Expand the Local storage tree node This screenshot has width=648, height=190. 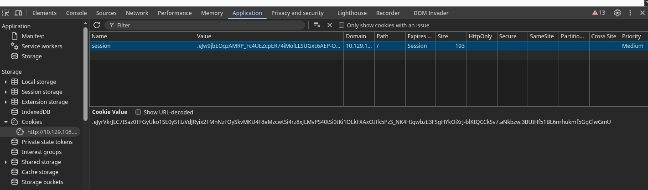6,82
